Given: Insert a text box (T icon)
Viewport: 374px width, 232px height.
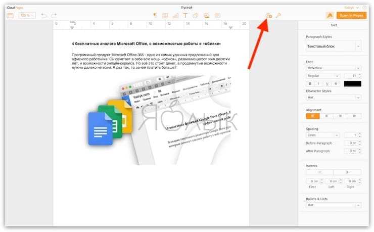Looking at the screenshot, I should (x=185, y=16).
